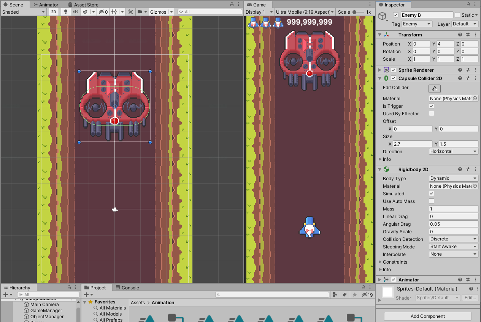Toggle the scene grid icon
481x322 pixels.
115,12
